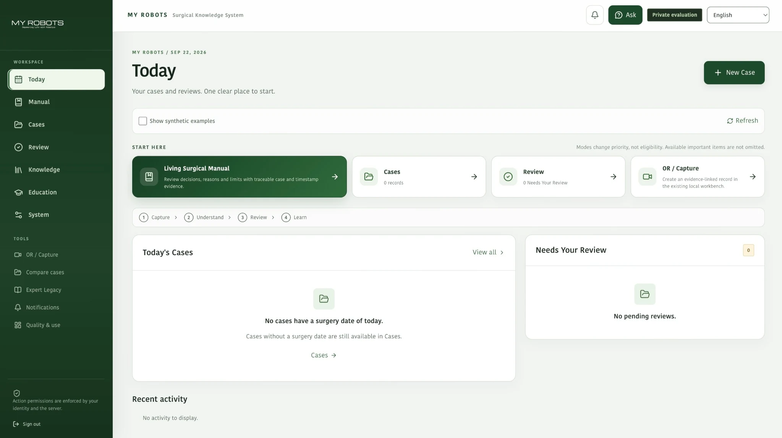Open Education in the sidebar menu
This screenshot has width=782, height=438.
(x=56, y=192)
